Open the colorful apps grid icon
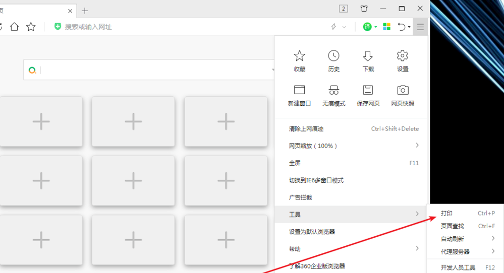Screen dimensions: 504x273 tap(386, 27)
